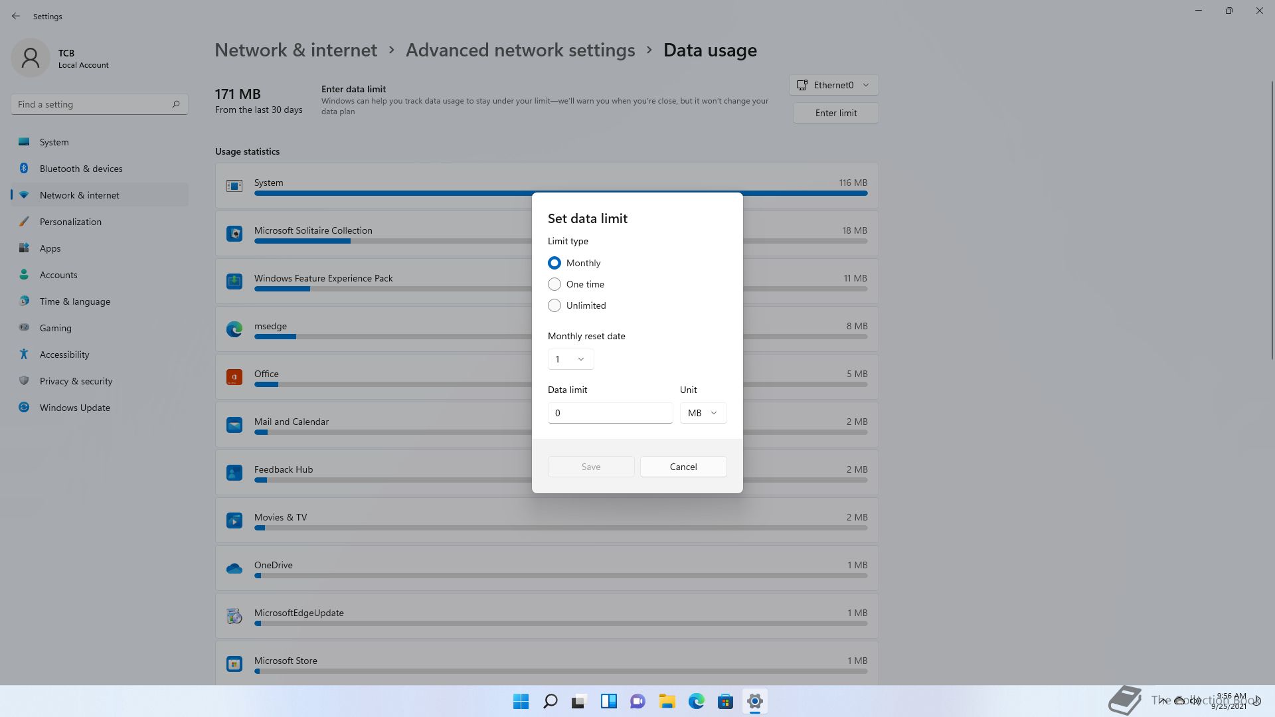The width and height of the screenshot is (1275, 717).
Task: Click the Microsoft Store icon in usage list
Action: click(234, 664)
